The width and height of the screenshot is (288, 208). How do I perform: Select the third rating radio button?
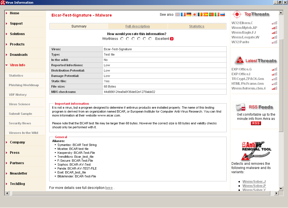click(x=133, y=39)
